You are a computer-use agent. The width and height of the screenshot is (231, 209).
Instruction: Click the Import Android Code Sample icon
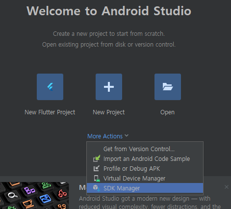(x=97, y=158)
